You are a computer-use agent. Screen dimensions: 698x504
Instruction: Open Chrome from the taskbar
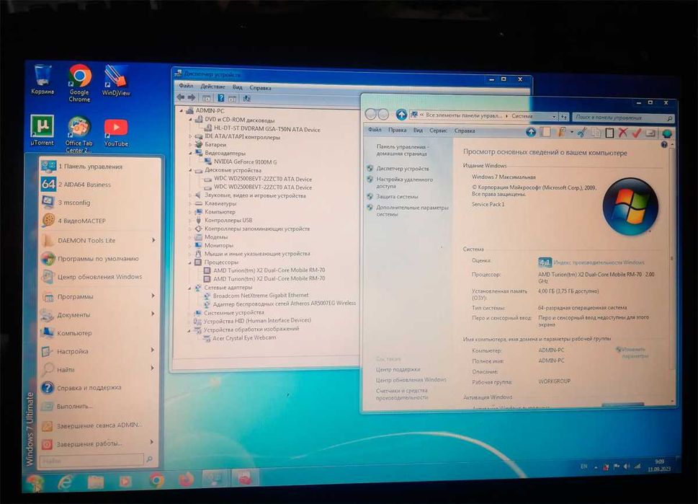point(156,480)
